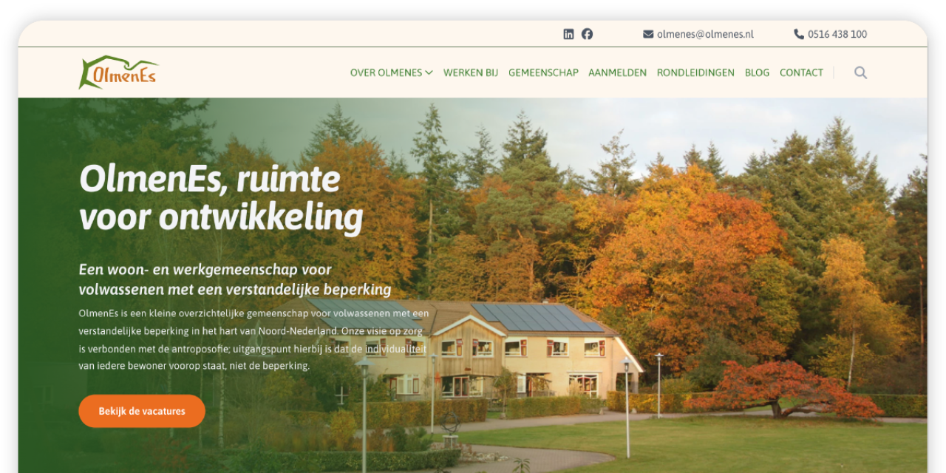Image resolution: width=946 pixels, height=473 pixels.
Task: Open the Facebook page icon
Action: (587, 34)
